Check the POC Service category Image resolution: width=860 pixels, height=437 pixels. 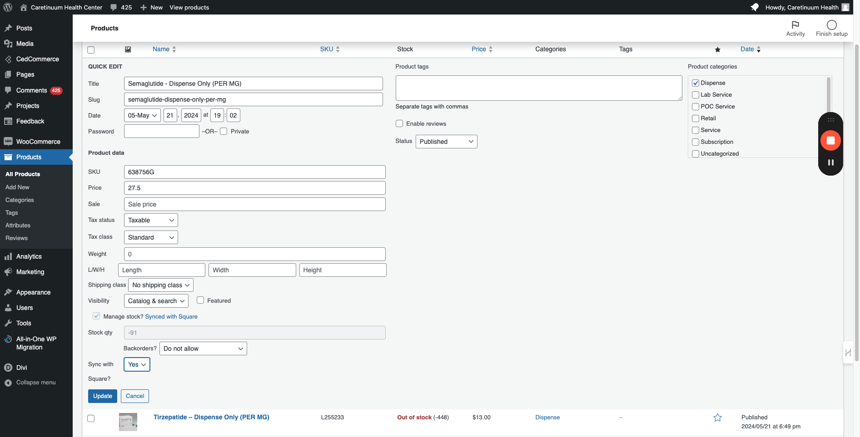click(696, 107)
